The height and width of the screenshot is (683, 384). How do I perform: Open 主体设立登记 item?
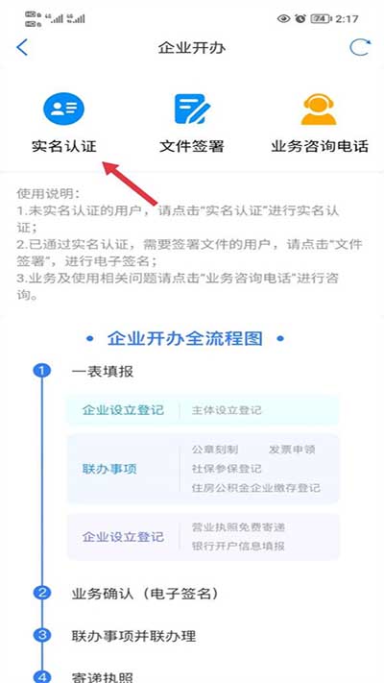[227, 410]
